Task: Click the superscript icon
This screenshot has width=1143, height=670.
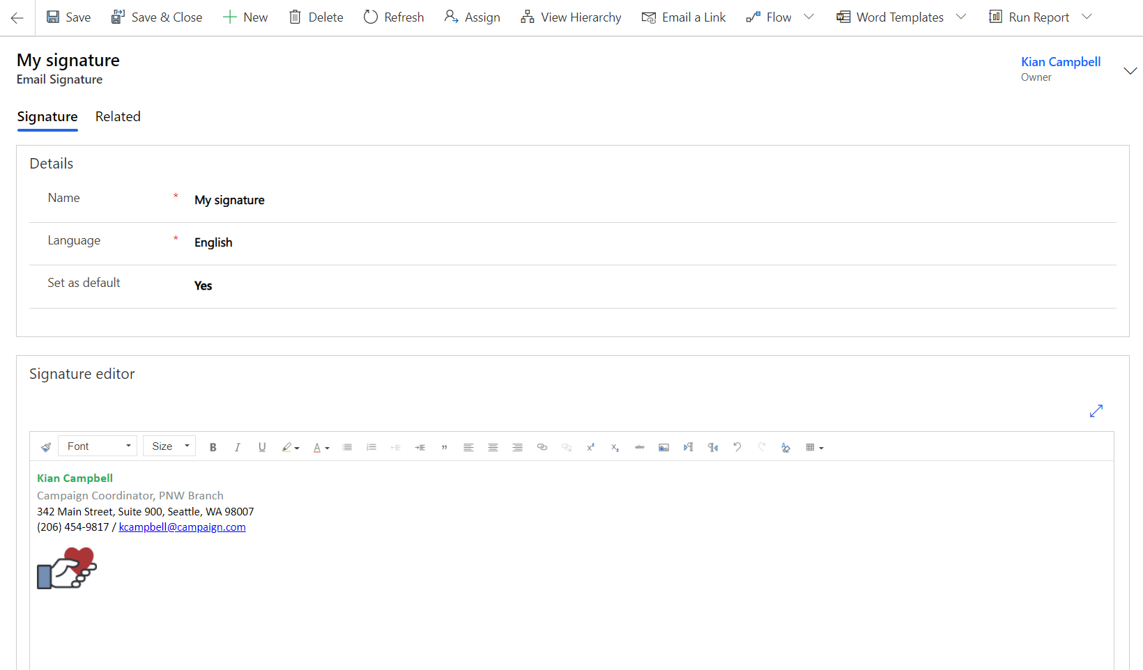Action: click(590, 447)
